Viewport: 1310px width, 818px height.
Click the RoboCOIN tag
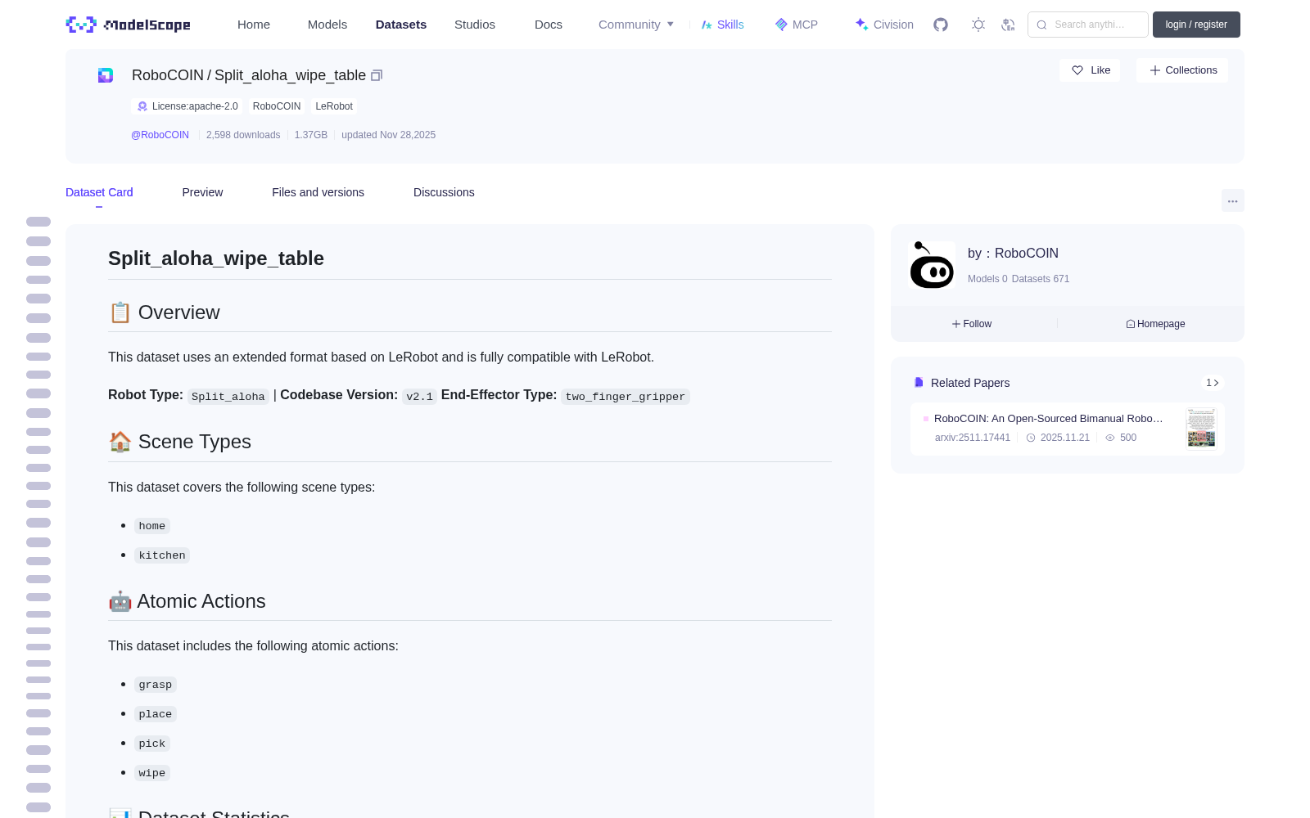[x=277, y=106]
